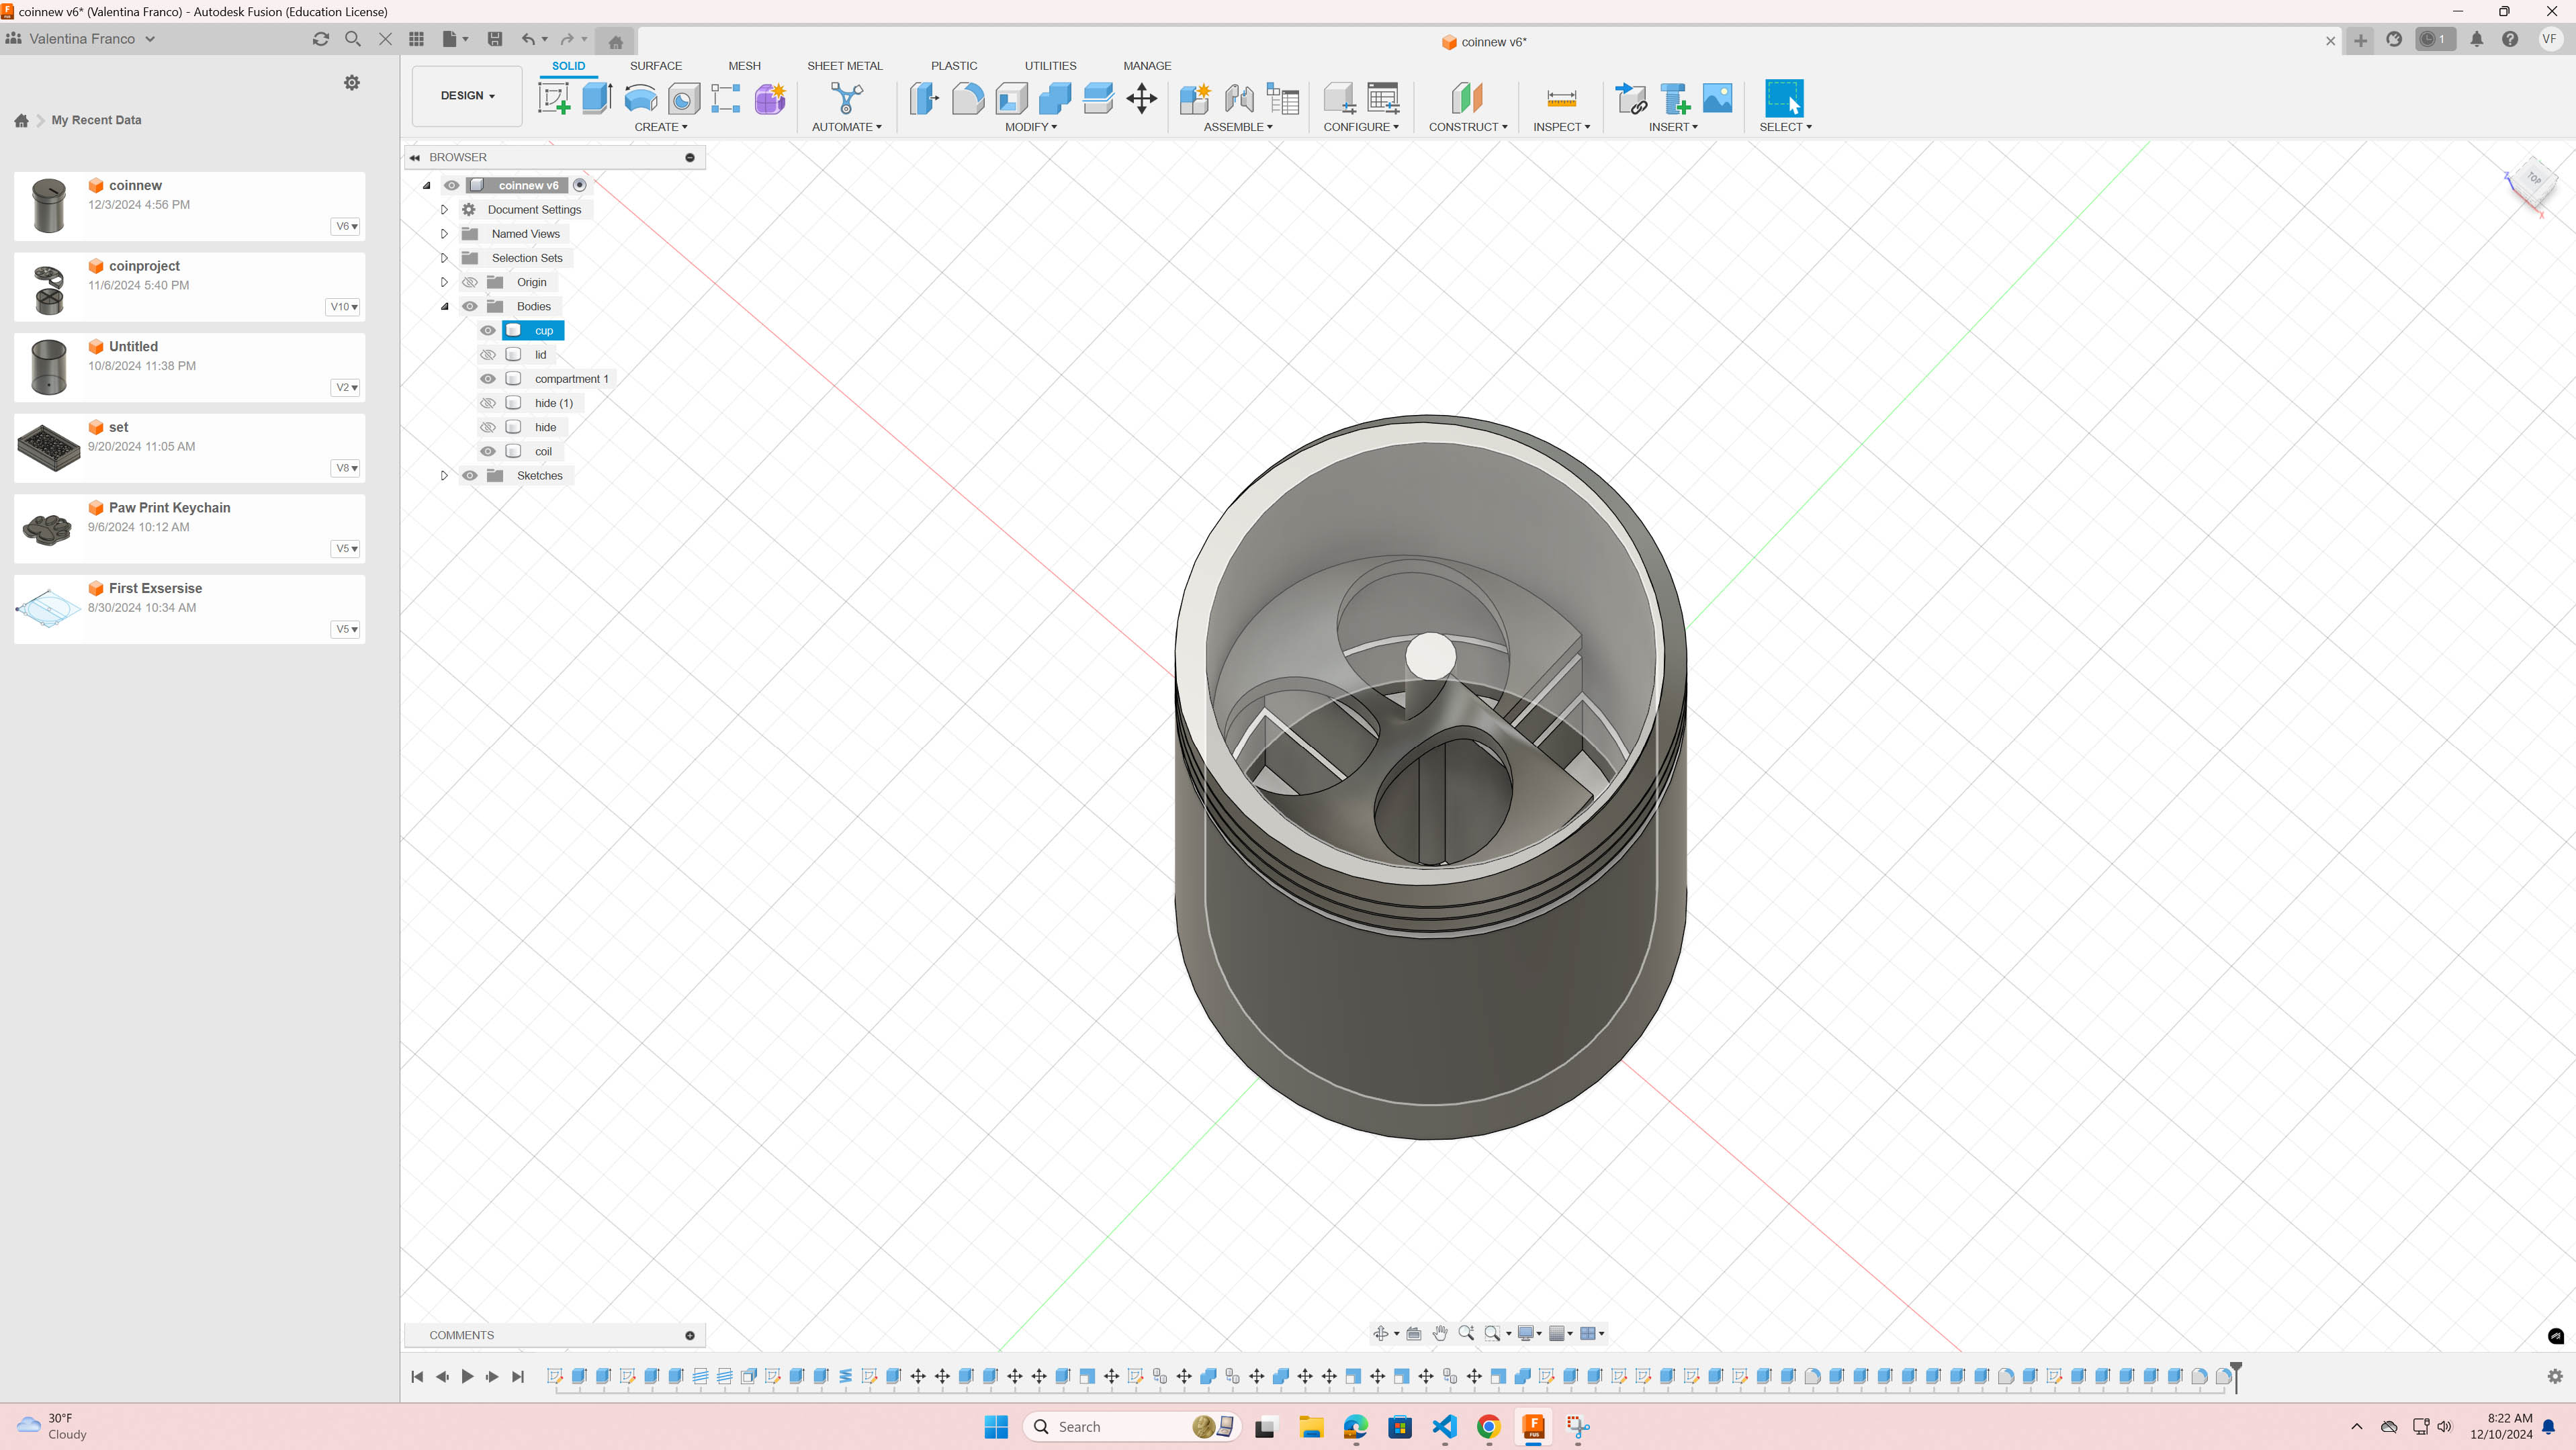Viewport: 2576px width, 1450px height.
Task: Open the Joint tool in Assemble
Action: 1239,98
